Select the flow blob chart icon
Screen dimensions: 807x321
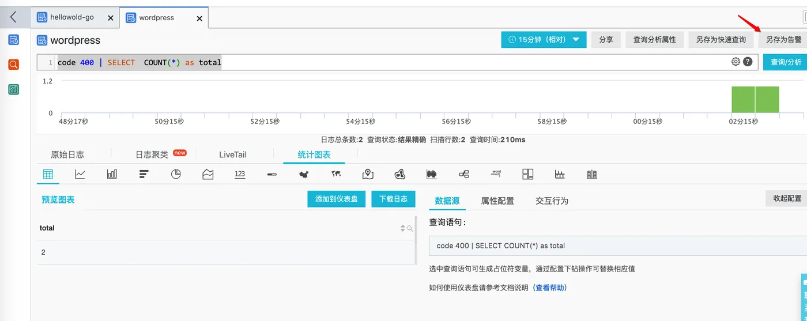coord(400,174)
